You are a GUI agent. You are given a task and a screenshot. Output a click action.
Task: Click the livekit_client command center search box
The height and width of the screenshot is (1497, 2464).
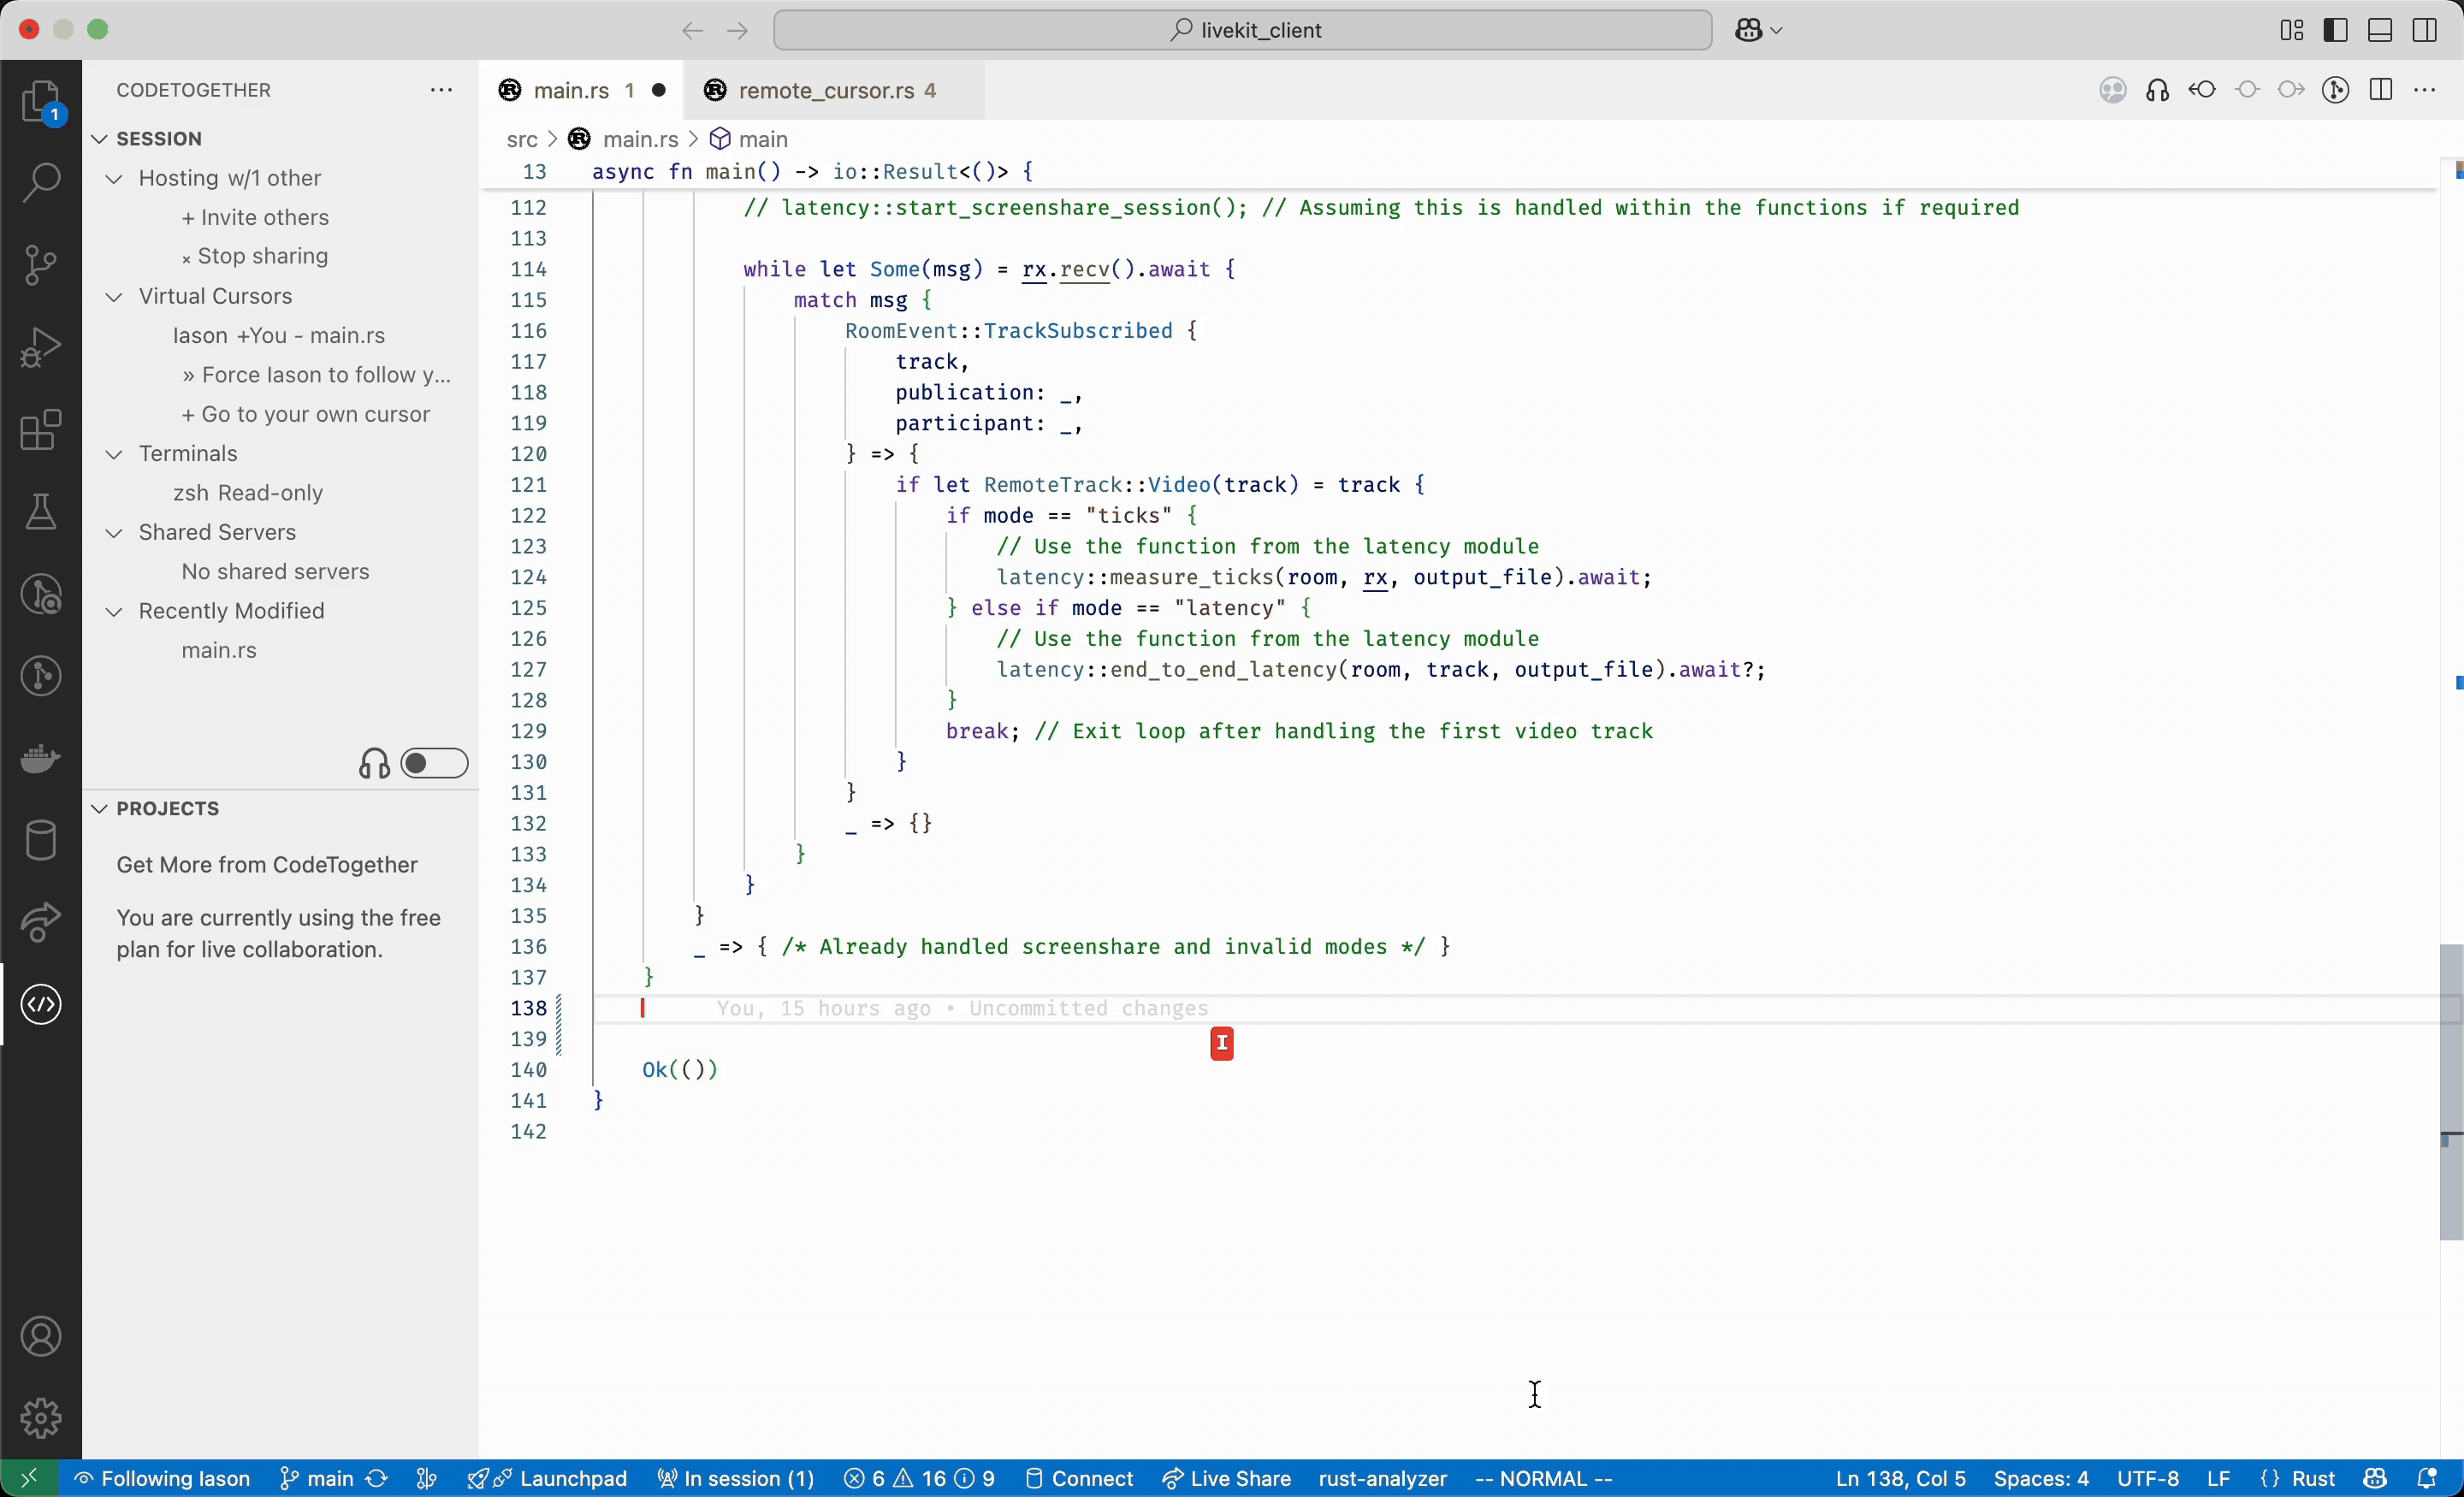[1242, 30]
